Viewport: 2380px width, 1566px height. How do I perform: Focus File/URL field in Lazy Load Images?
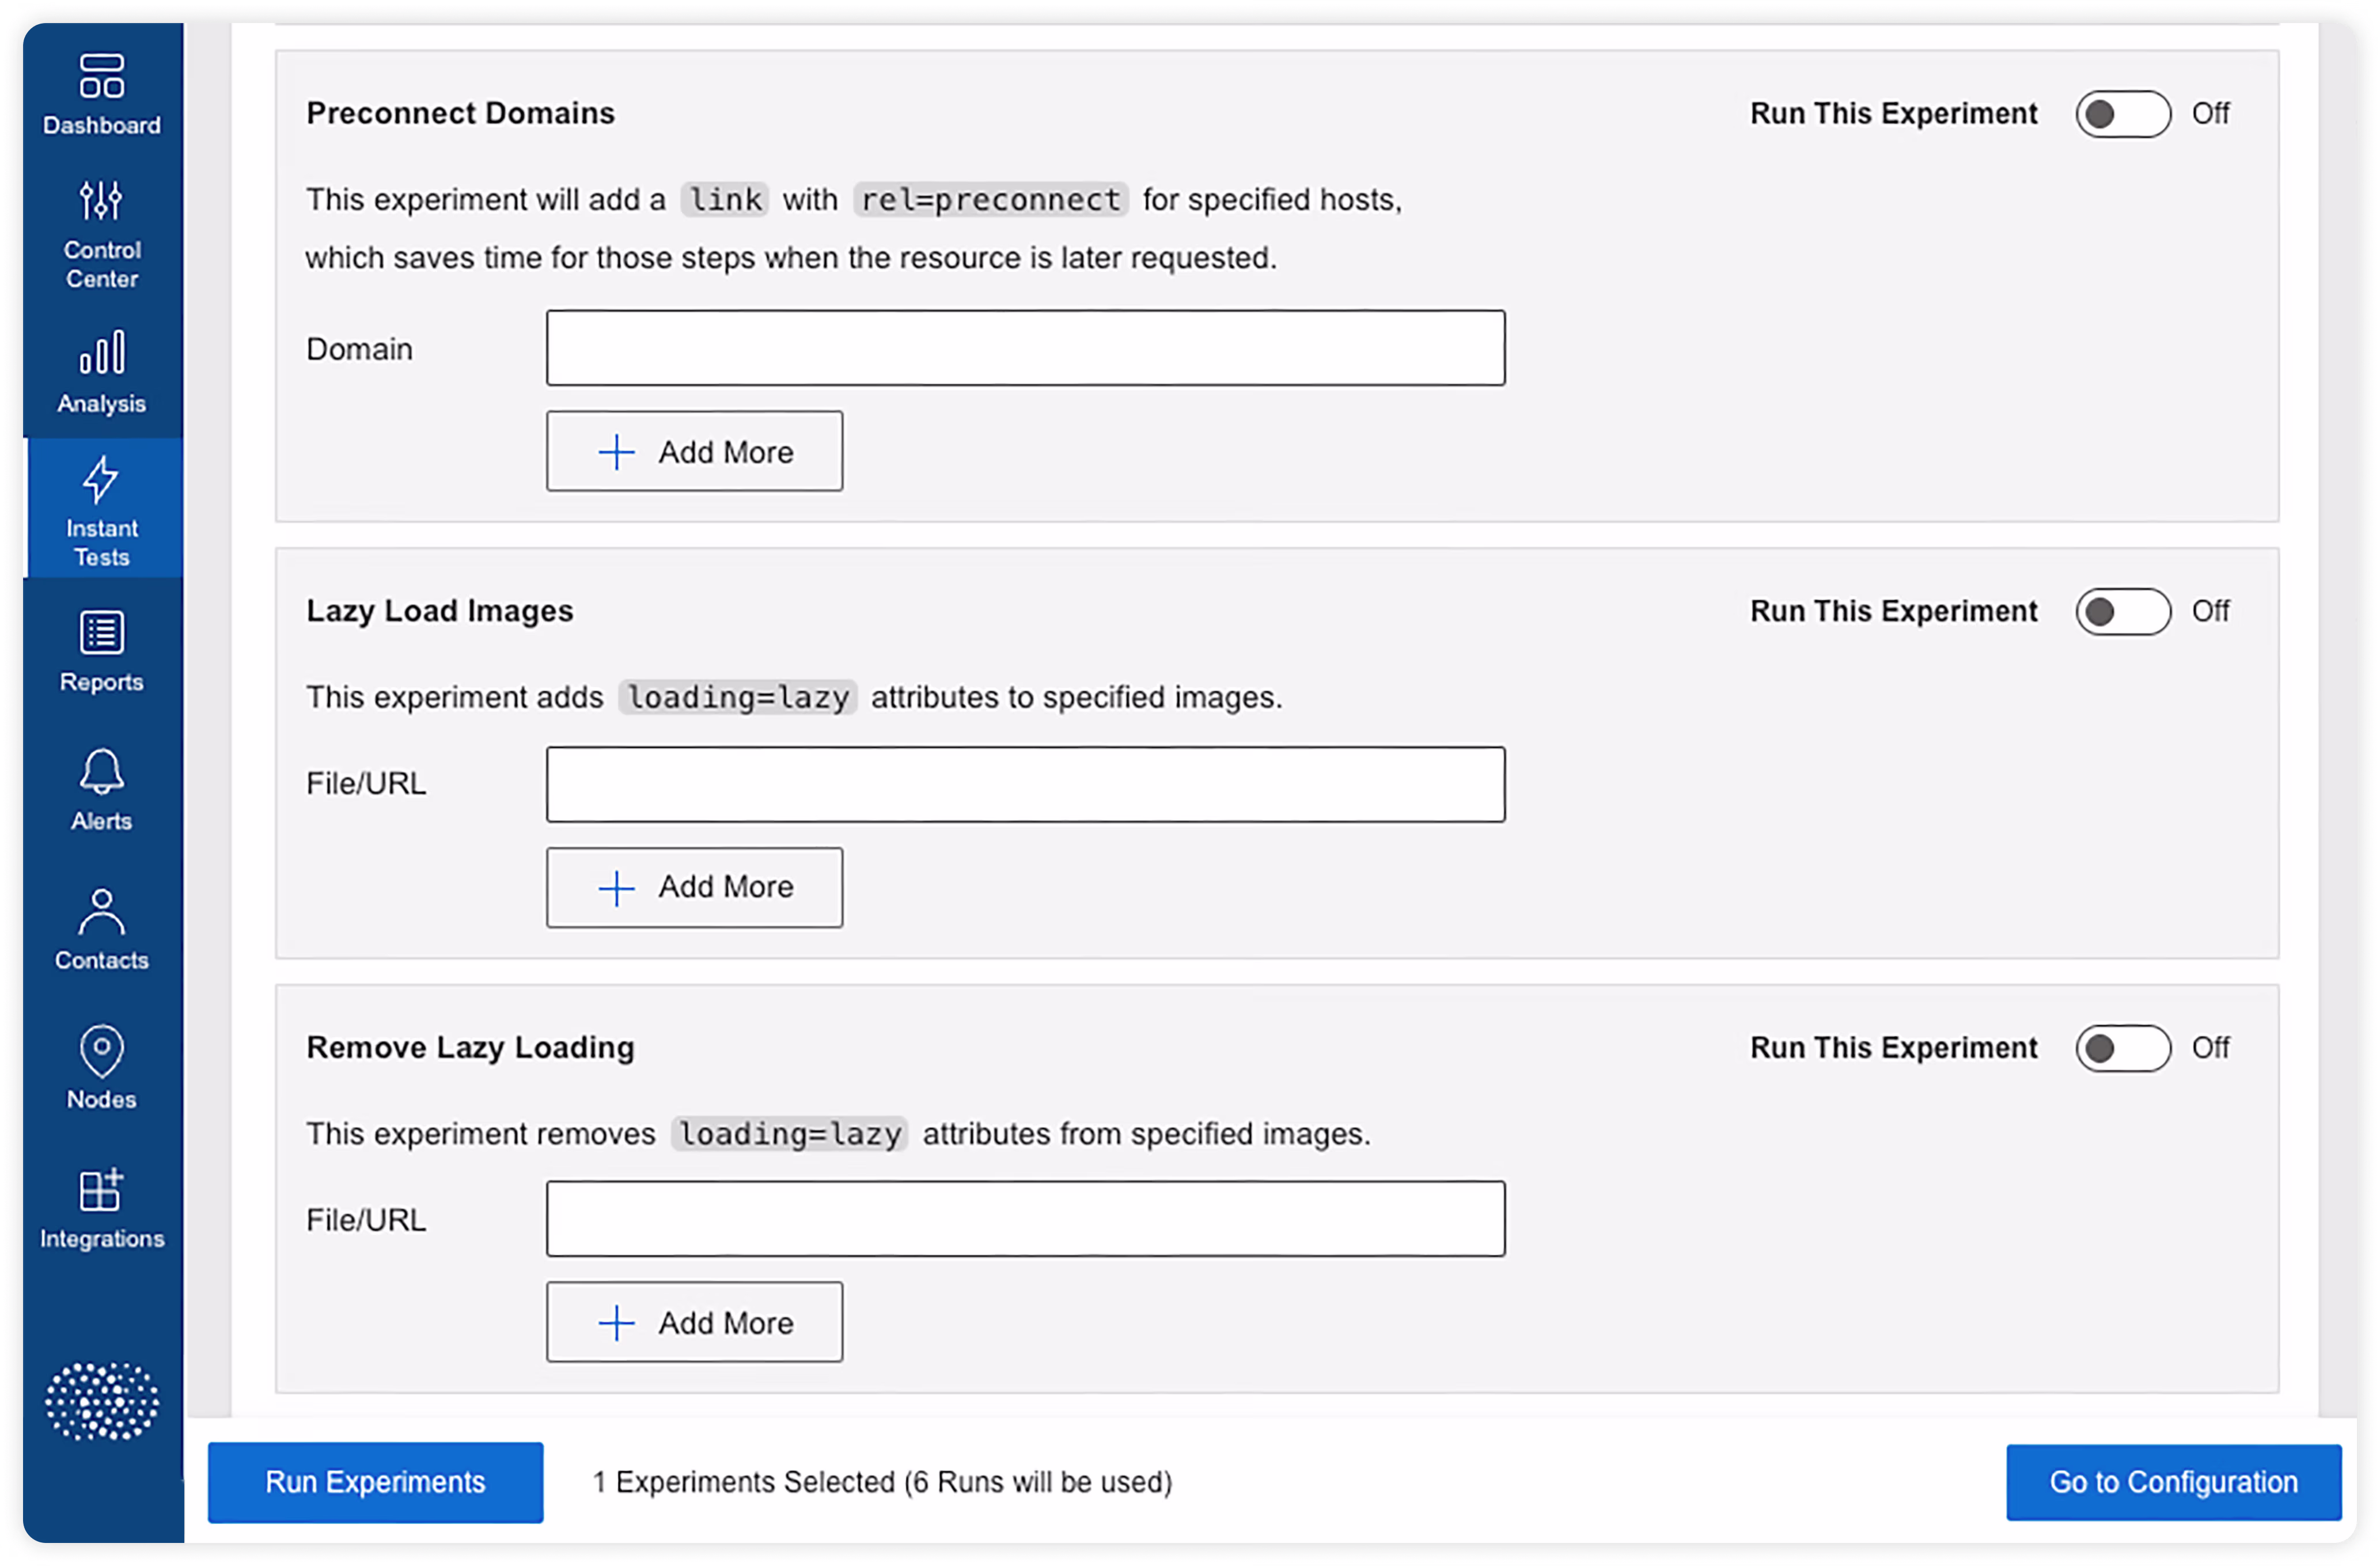pos(1025,784)
